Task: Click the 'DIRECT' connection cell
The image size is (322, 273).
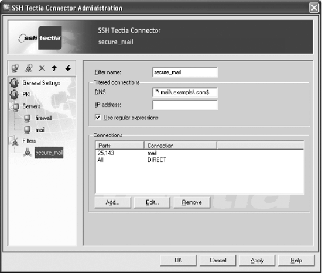Action: pyautogui.click(x=157, y=160)
